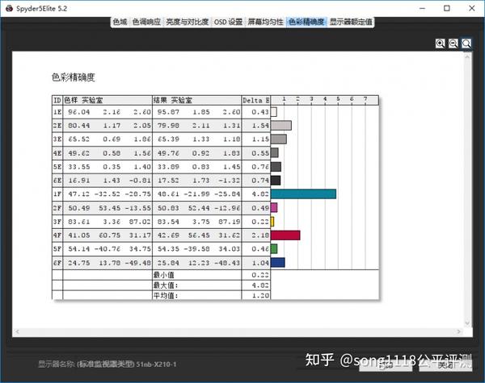
Task: Open the 色域 tab
Action: point(120,22)
